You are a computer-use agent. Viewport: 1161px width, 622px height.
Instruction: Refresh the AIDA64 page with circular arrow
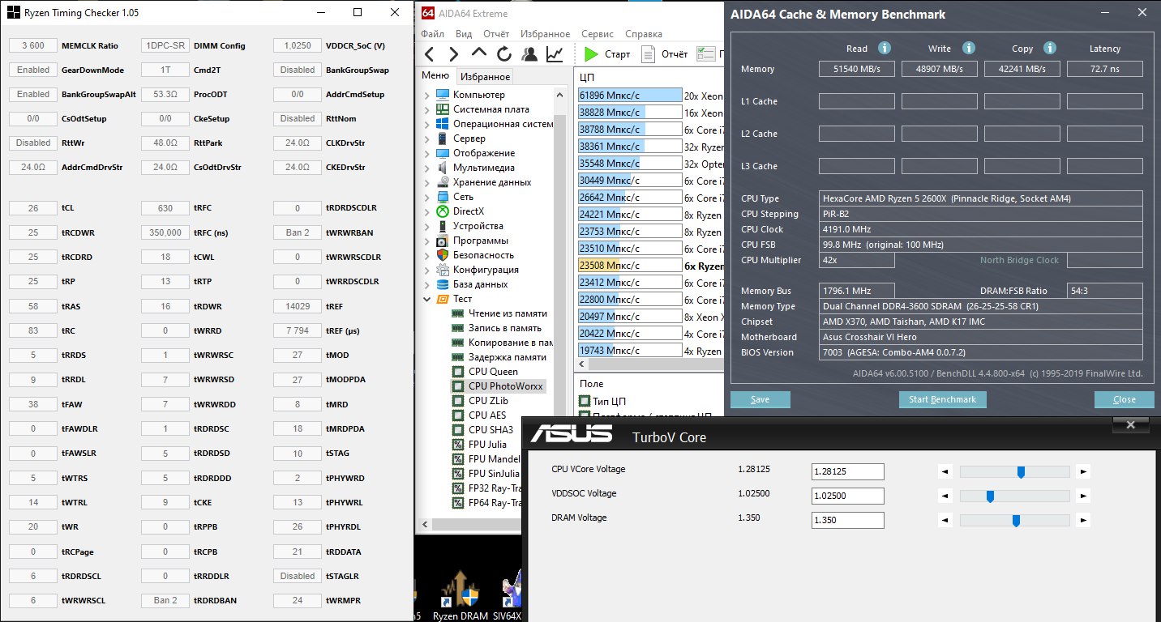coord(504,54)
